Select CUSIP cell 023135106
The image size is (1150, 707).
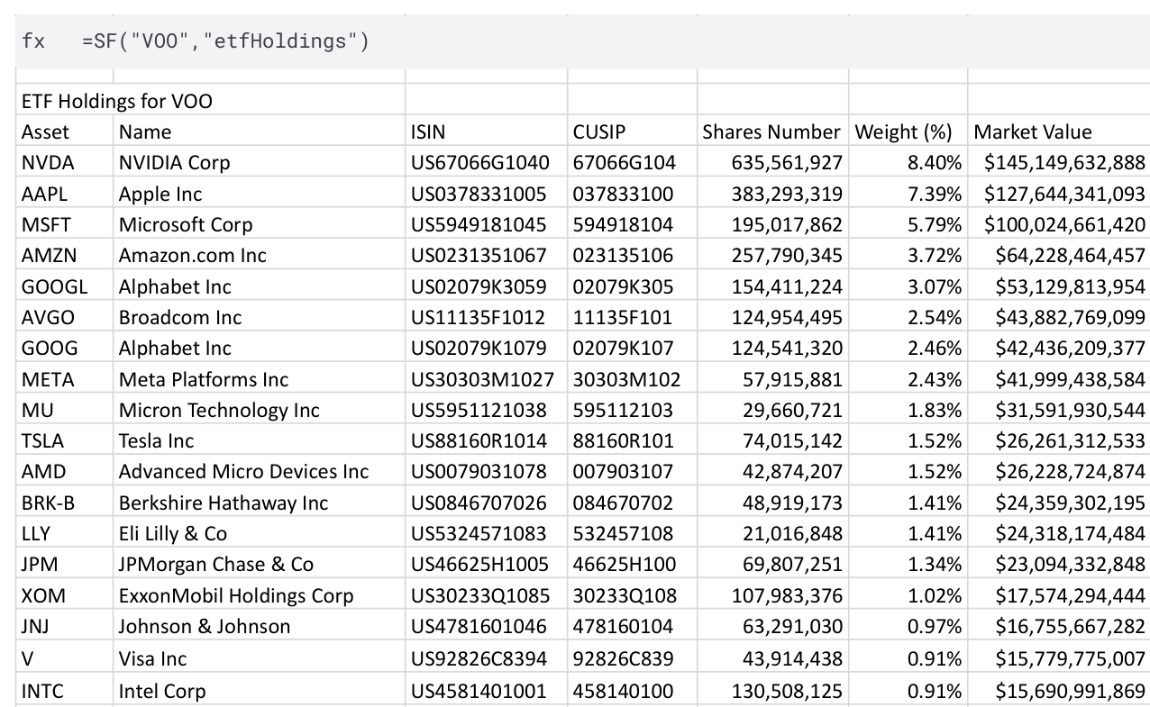click(632, 255)
